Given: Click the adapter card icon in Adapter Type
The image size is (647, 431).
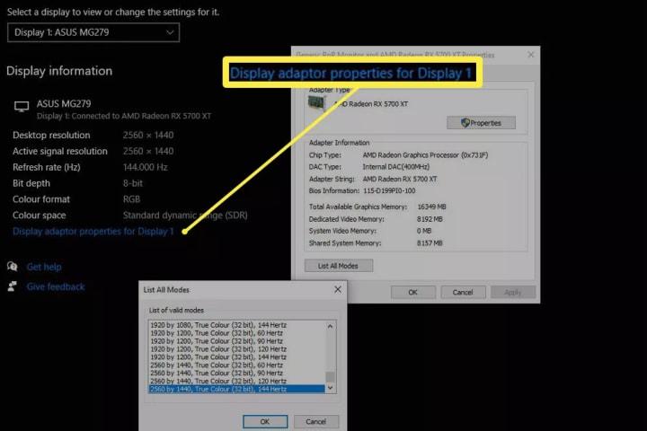Looking at the screenshot, I should (x=317, y=103).
